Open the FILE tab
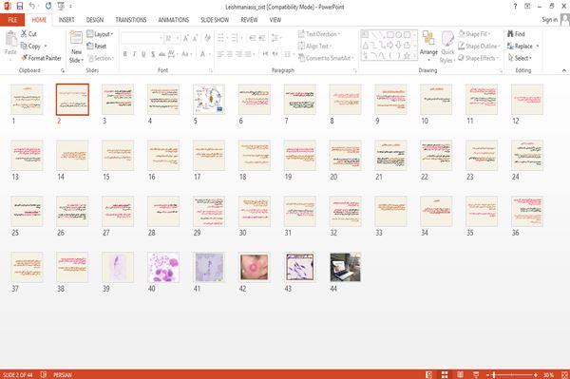Screen dimensions: 570x379 (x=12, y=20)
